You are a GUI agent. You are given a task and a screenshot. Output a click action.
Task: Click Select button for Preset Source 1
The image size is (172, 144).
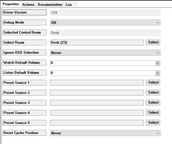153,83
